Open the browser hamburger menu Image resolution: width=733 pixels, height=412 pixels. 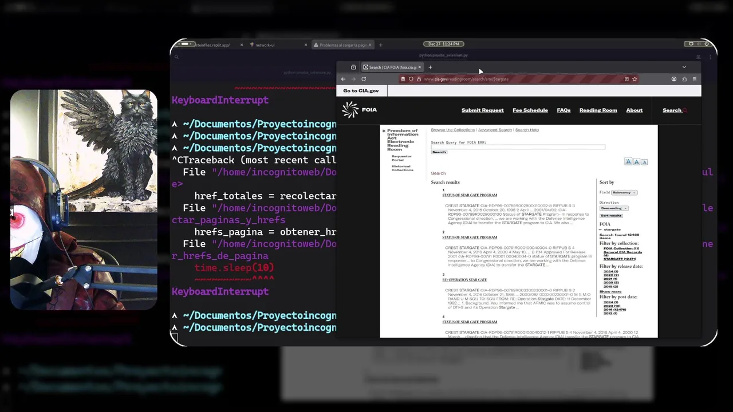click(x=695, y=79)
